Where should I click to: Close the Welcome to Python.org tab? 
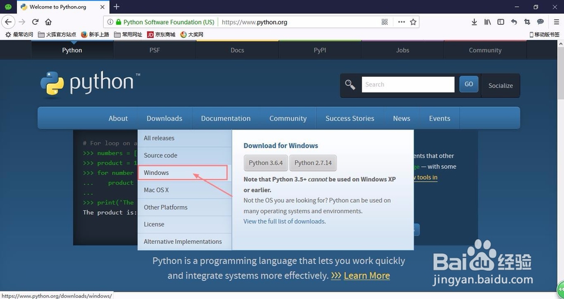pos(103,7)
